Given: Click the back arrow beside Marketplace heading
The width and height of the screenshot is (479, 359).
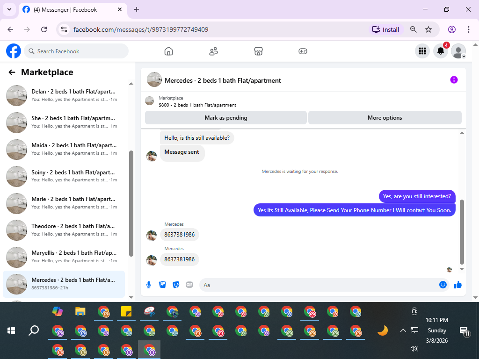Looking at the screenshot, I should (12, 72).
